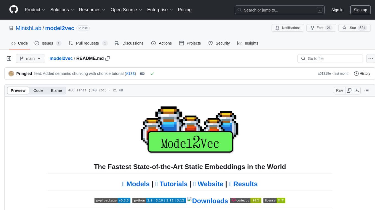Open commit a01819e
The width and height of the screenshot is (375, 210).
click(x=324, y=74)
